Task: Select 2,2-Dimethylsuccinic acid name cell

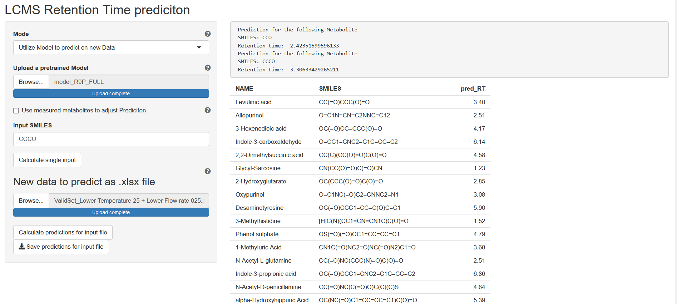Action: (x=269, y=155)
